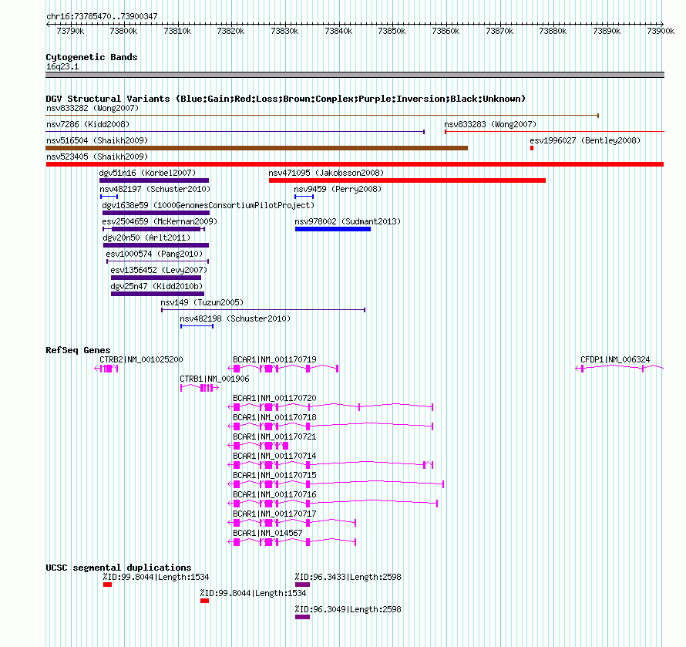The height and width of the screenshot is (647, 686).
Task: Select the nsv9459 (Perry2008) blue glyph
Action: coord(304,197)
